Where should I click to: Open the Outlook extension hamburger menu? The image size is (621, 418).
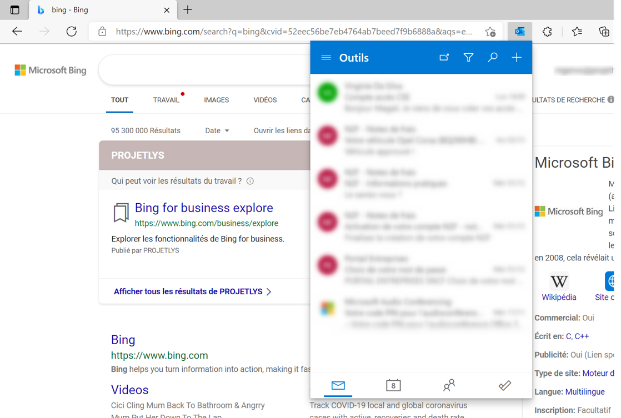pyautogui.click(x=326, y=58)
